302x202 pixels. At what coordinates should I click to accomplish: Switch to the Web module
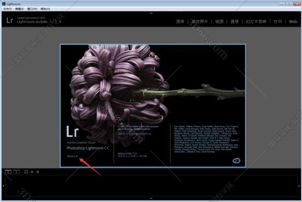click(293, 22)
